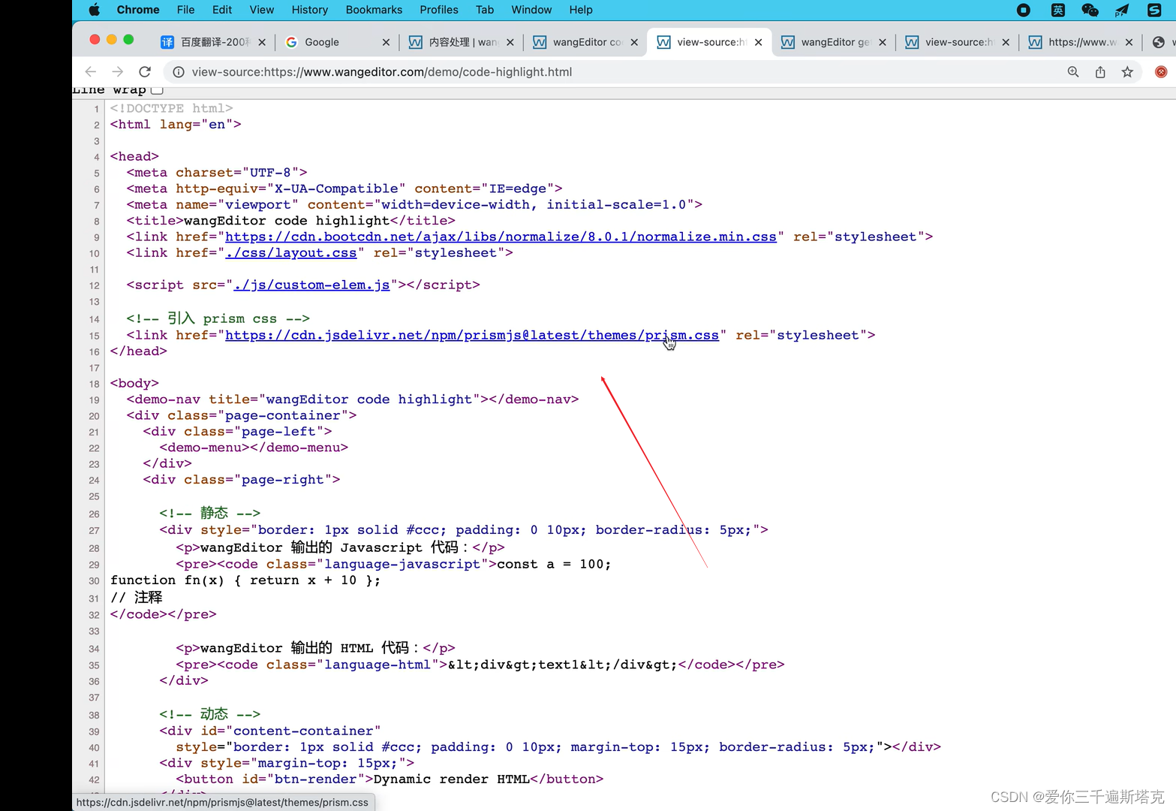Open WeChat from the macOS menu bar

point(1089,10)
